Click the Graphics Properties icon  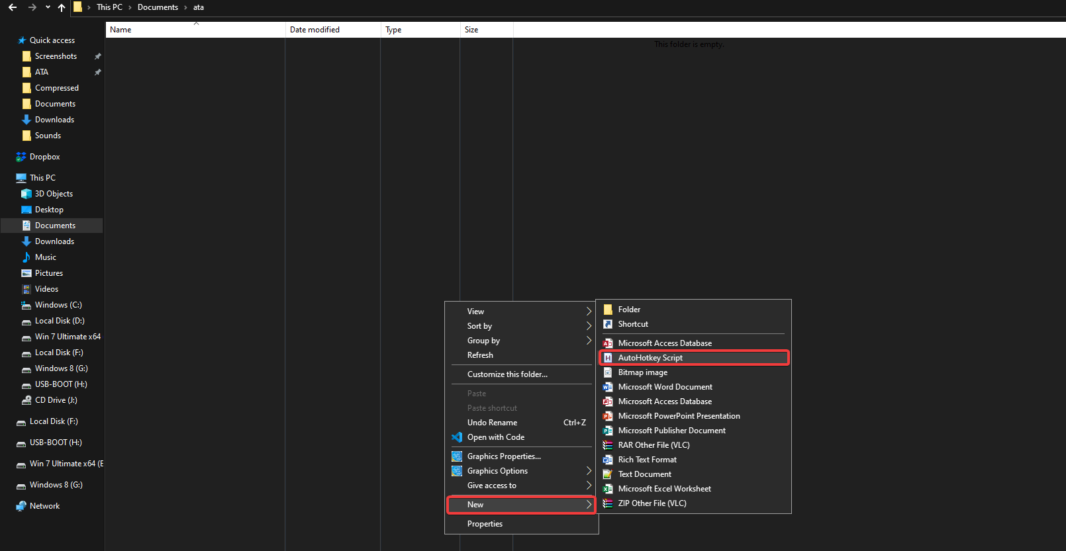(457, 456)
